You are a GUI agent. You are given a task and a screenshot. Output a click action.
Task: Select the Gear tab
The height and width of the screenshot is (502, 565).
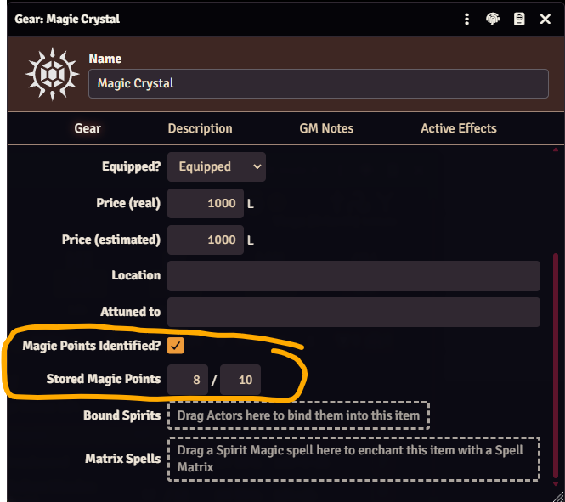(x=88, y=128)
